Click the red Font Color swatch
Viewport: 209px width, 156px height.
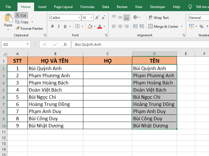(x=100, y=27)
